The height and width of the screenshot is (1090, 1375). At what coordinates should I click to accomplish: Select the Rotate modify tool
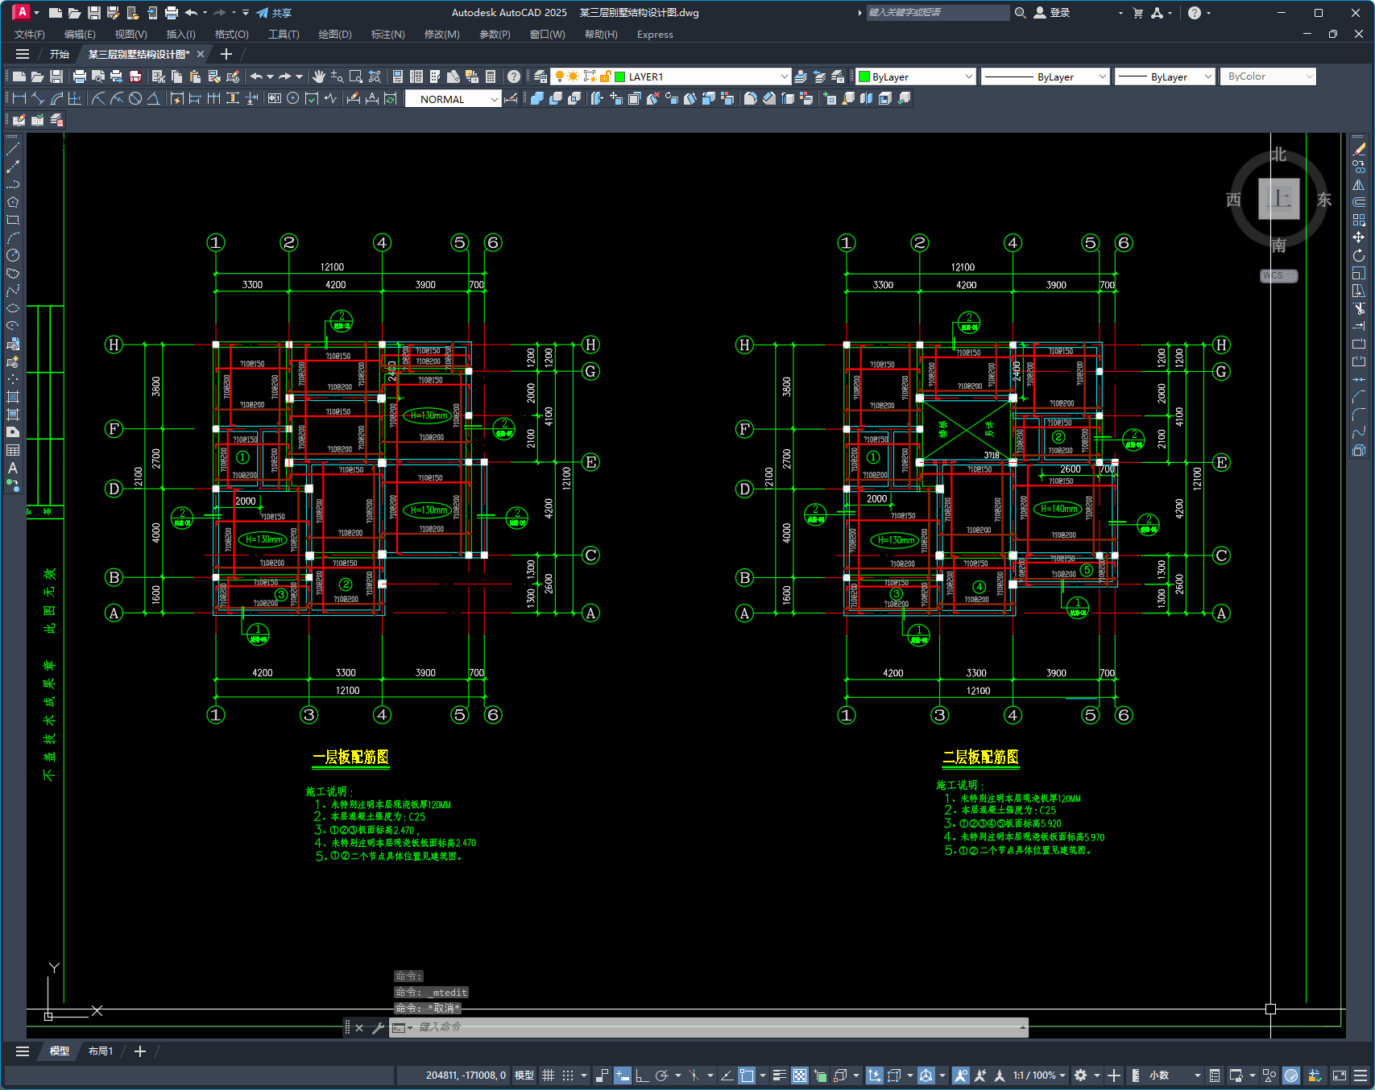click(1359, 255)
